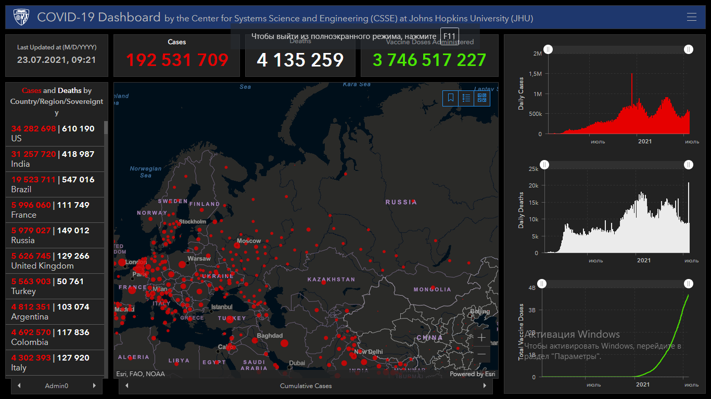Click the Johns Hopkins shield logo

[21, 17]
